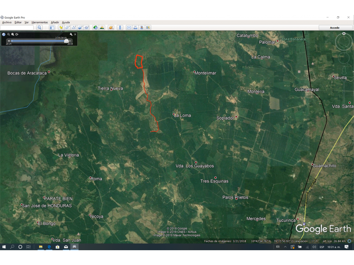Open the Editar menu
This screenshot has width=354, height=265.
point(18,22)
